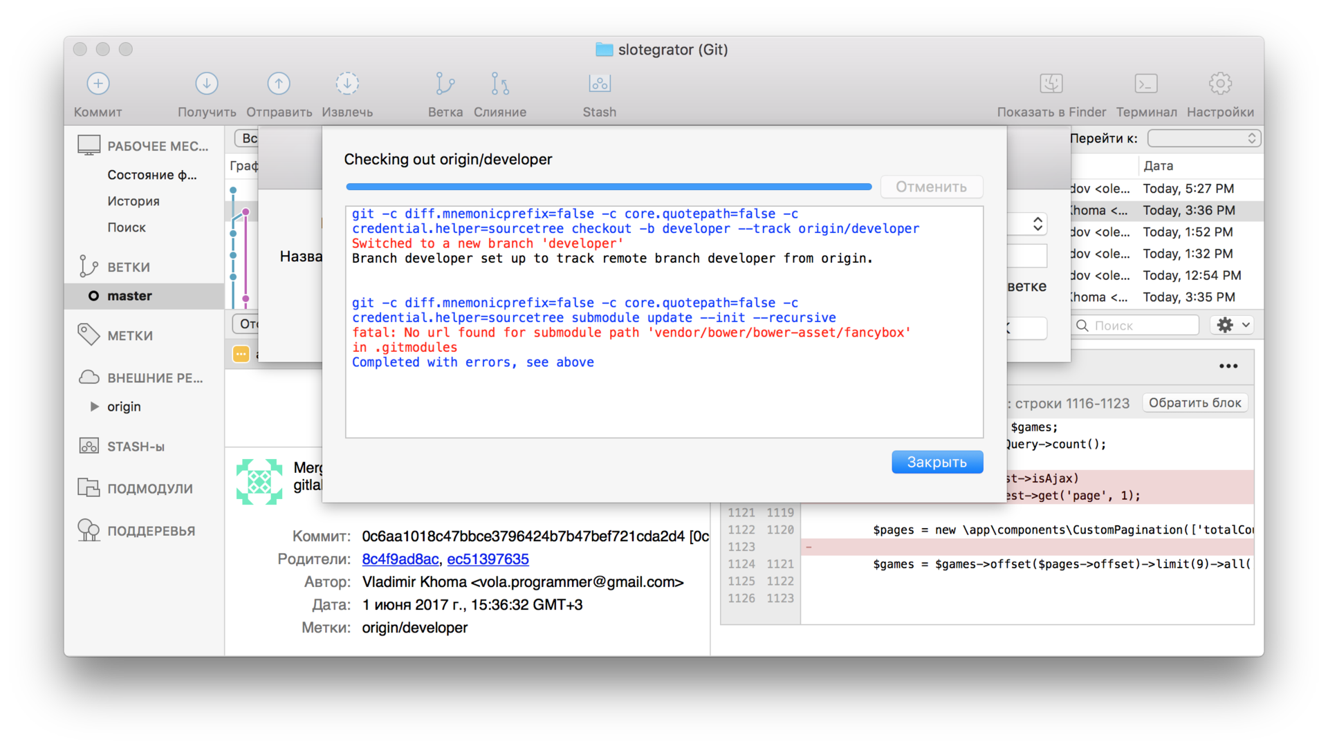Click the Коммит toolbar icon
Image resolution: width=1328 pixels, height=748 pixels.
98,84
